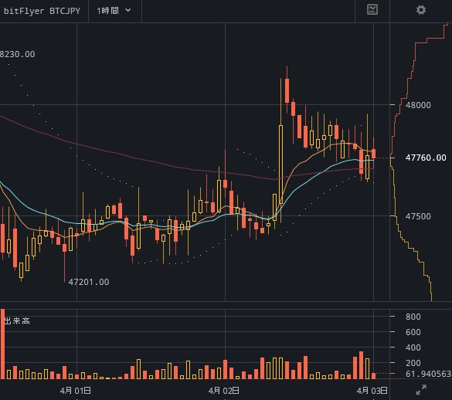Viewport: 452px width, 400px height.
Task: Select the bitFlyer BTCJPY symbol label
Action: pyautogui.click(x=42, y=11)
